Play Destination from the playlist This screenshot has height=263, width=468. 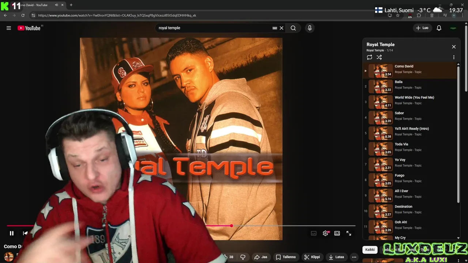tap(410, 211)
